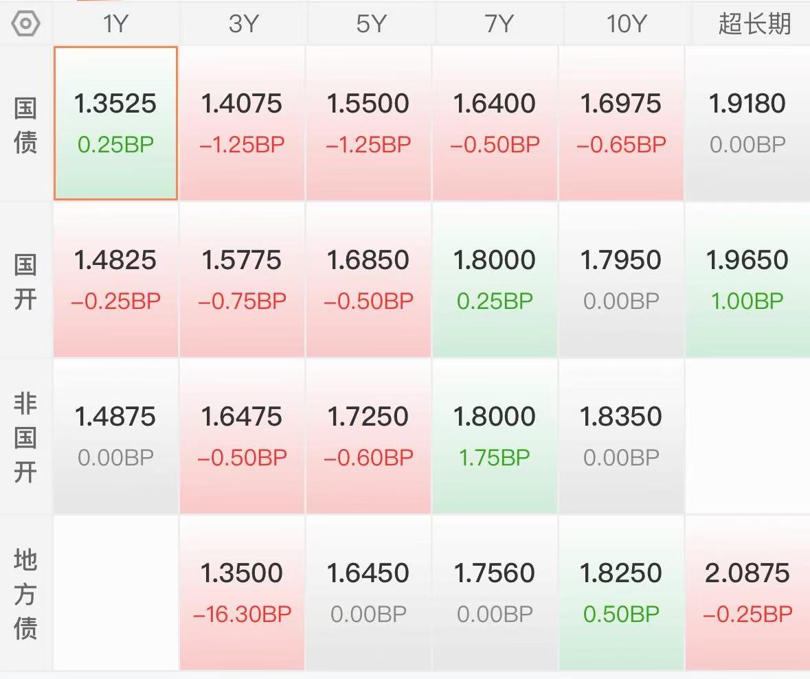Open the hexagon settings icon
The height and width of the screenshot is (679, 810).
pyautogui.click(x=25, y=24)
